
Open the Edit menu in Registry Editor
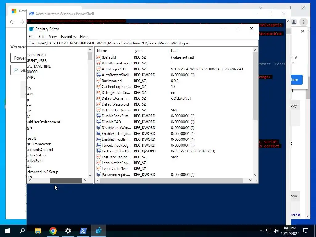(x=42, y=37)
